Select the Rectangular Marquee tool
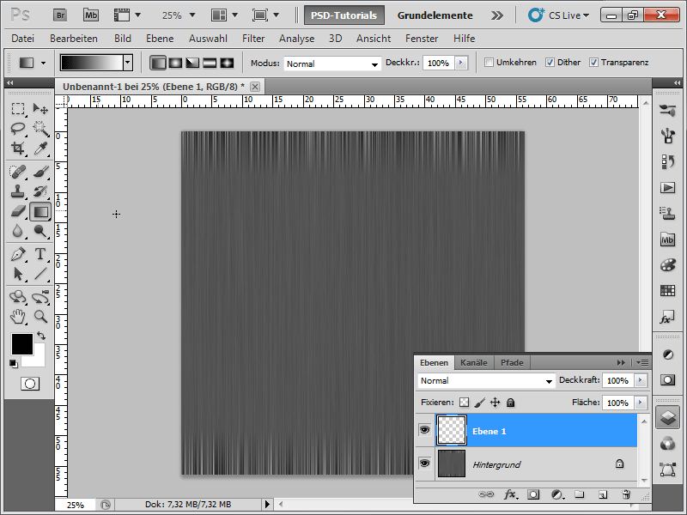Viewport: 687px width, 515px height. (x=18, y=108)
